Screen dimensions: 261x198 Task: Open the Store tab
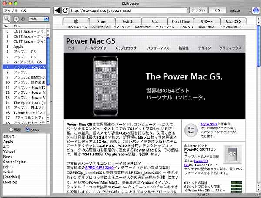tap(101, 21)
